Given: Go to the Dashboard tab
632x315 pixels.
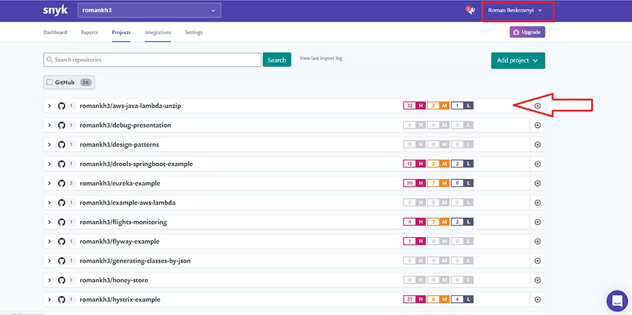Looking at the screenshot, I should 55,32.
